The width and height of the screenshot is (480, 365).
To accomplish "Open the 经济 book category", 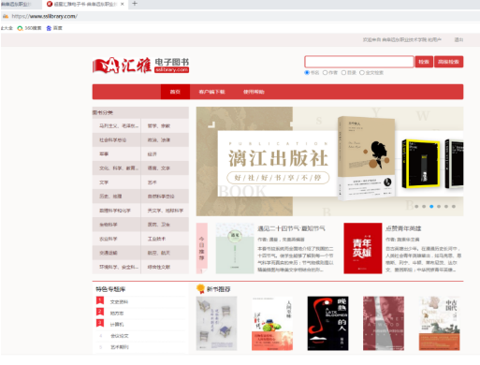I will pyautogui.click(x=153, y=154).
